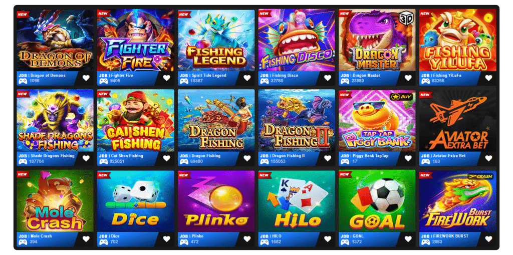Screen dimensions: 513x255
Task: Click the JDB | GOAL title text
Action: 350,236
